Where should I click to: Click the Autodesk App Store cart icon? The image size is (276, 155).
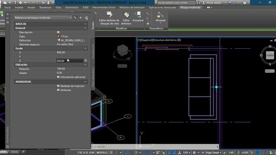230,3
